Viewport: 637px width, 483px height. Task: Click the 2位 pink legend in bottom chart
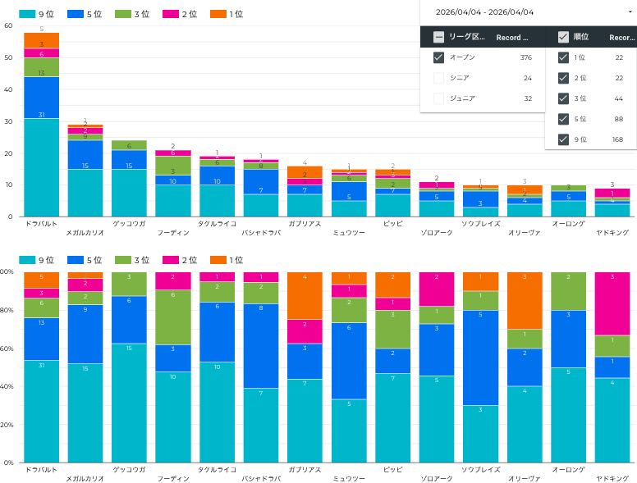coord(180,260)
